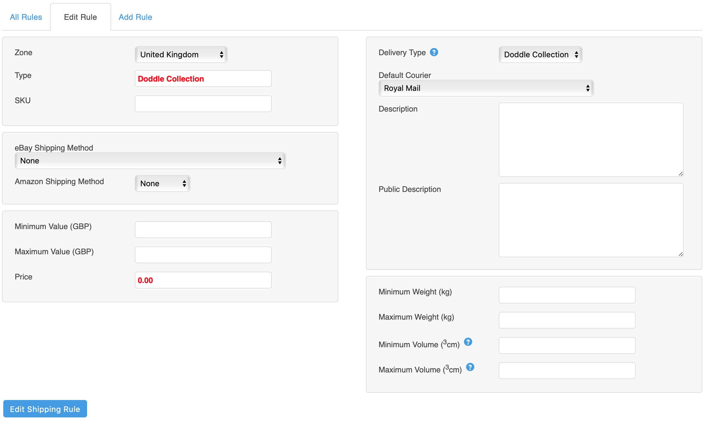
Task: Click help icon beside Minimum Volume
Action: 468,342
